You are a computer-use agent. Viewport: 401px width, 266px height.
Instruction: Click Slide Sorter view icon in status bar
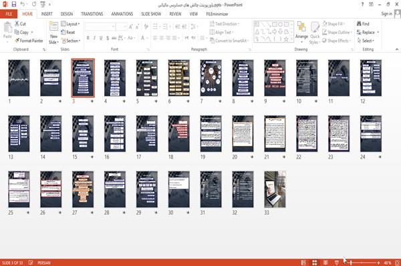[315, 263]
